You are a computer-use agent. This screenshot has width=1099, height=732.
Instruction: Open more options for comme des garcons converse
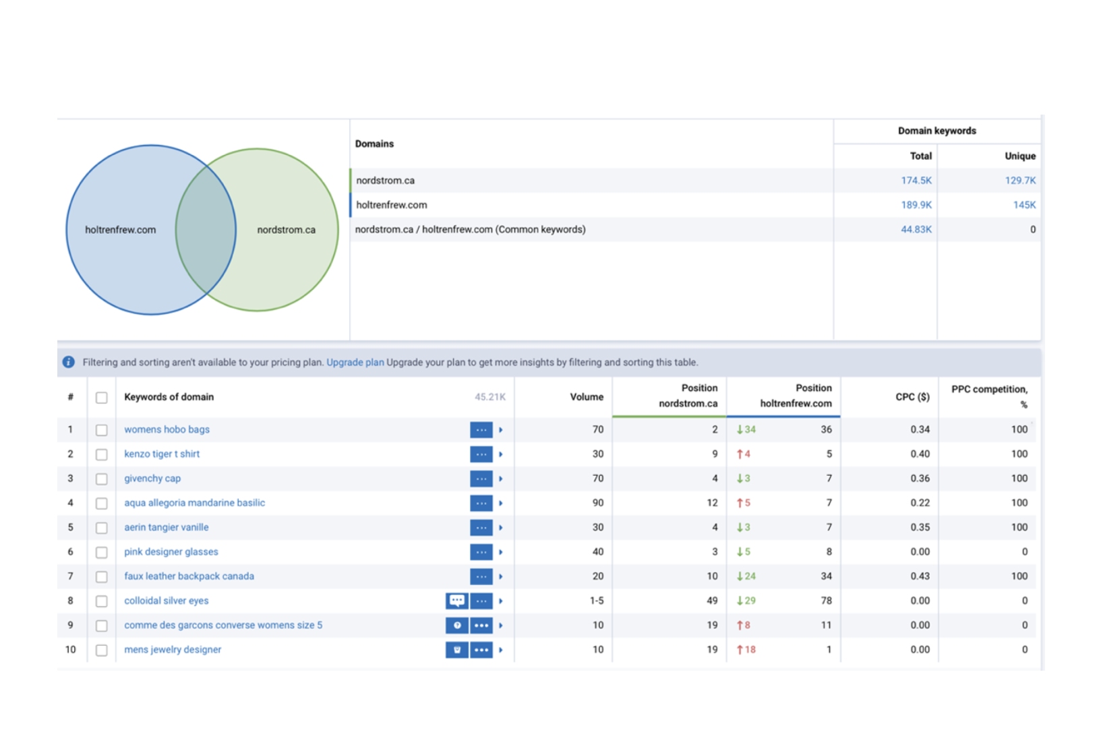click(x=481, y=626)
